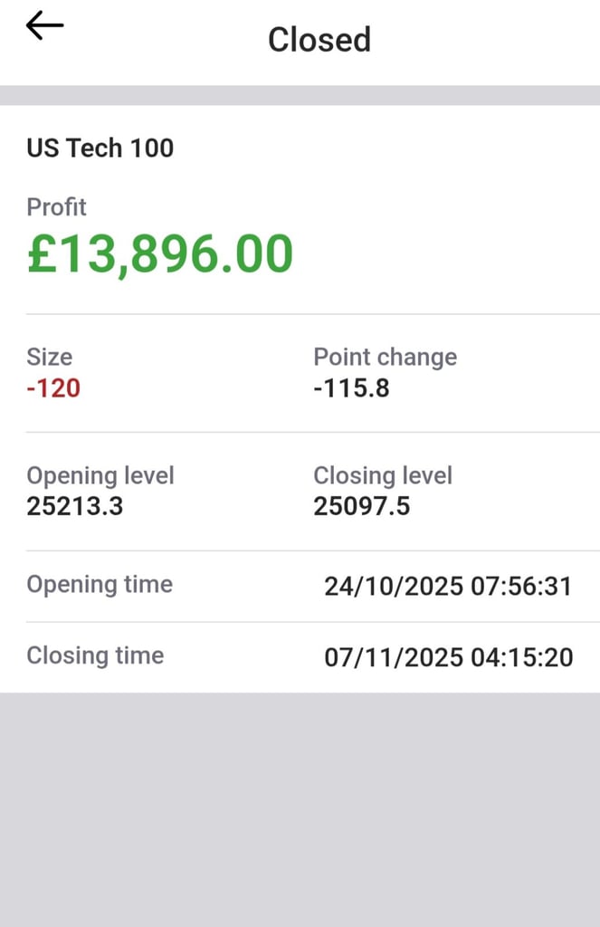Image resolution: width=600 pixels, height=927 pixels.
Task: Select the closing timestamp 07/11/2025 04:15:20
Action: [x=447, y=657]
